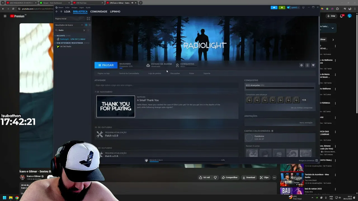The width and height of the screenshot is (358, 201).
Task: Open the Amigos menu
Action: click(x=74, y=8)
